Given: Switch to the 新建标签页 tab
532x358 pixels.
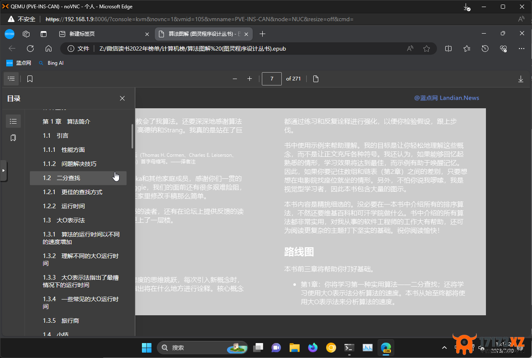Looking at the screenshot, I should [x=103, y=34].
